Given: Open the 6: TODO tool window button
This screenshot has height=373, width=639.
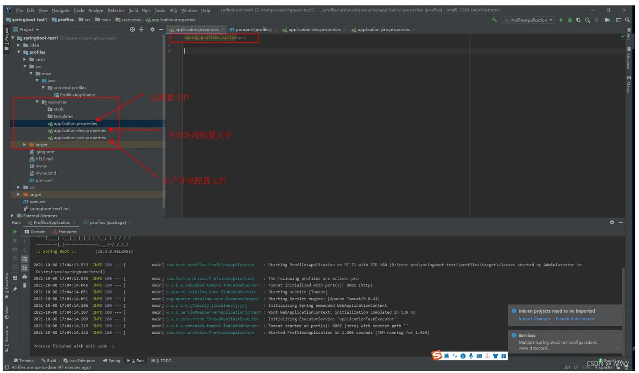Looking at the screenshot, I should (162, 361).
